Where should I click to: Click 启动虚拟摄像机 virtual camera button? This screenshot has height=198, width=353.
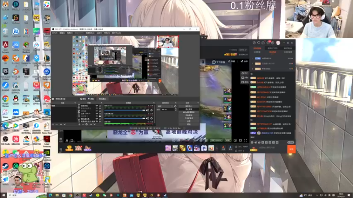coord(189,112)
